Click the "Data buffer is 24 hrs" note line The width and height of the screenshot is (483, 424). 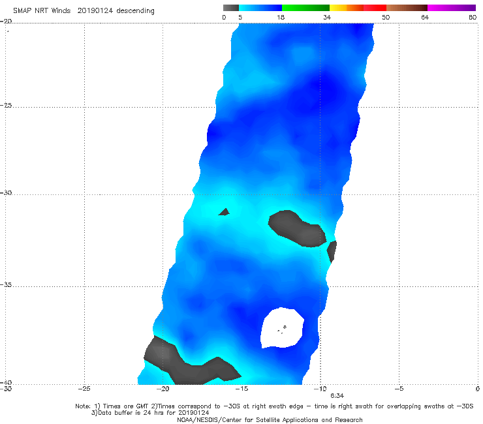click(150, 413)
